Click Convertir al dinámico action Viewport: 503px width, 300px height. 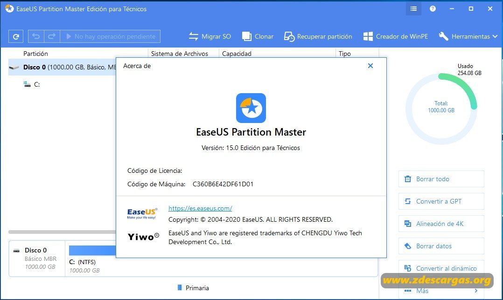click(441, 268)
